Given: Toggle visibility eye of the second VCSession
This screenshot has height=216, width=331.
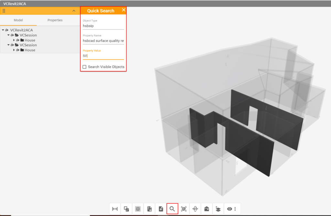Looking at the screenshot, I should pos(12,45).
